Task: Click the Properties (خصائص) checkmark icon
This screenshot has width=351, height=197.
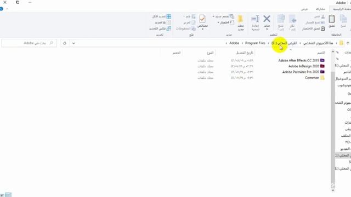Action: click(202, 19)
